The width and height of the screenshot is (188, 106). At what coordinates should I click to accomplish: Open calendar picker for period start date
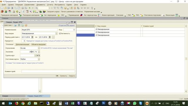click(32, 37)
